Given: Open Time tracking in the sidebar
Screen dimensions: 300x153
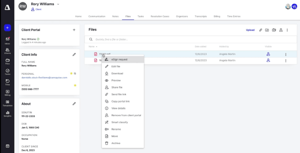Looking at the screenshot, I should coord(7,82).
